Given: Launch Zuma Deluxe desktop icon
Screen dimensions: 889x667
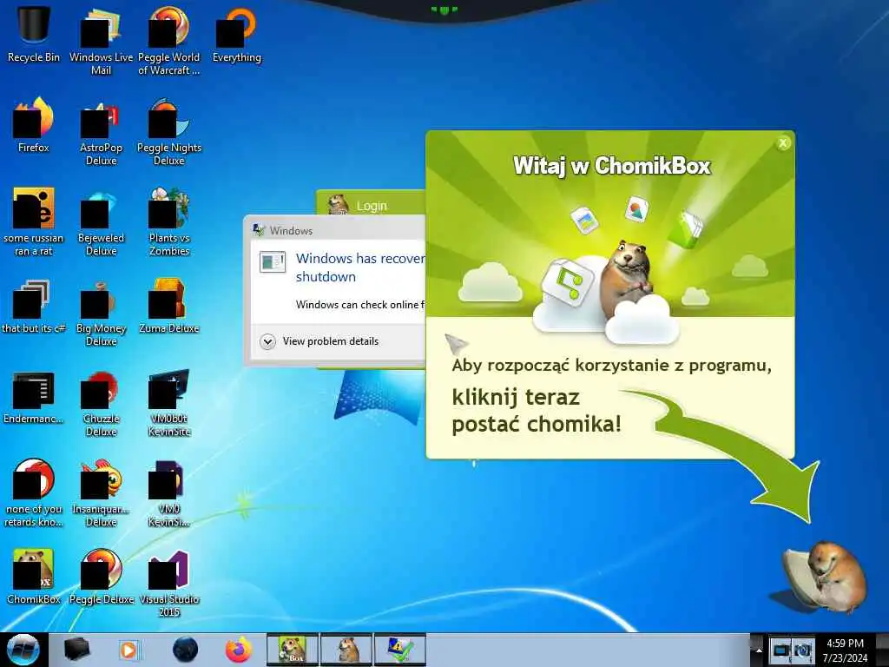Looking at the screenshot, I should (x=169, y=307).
